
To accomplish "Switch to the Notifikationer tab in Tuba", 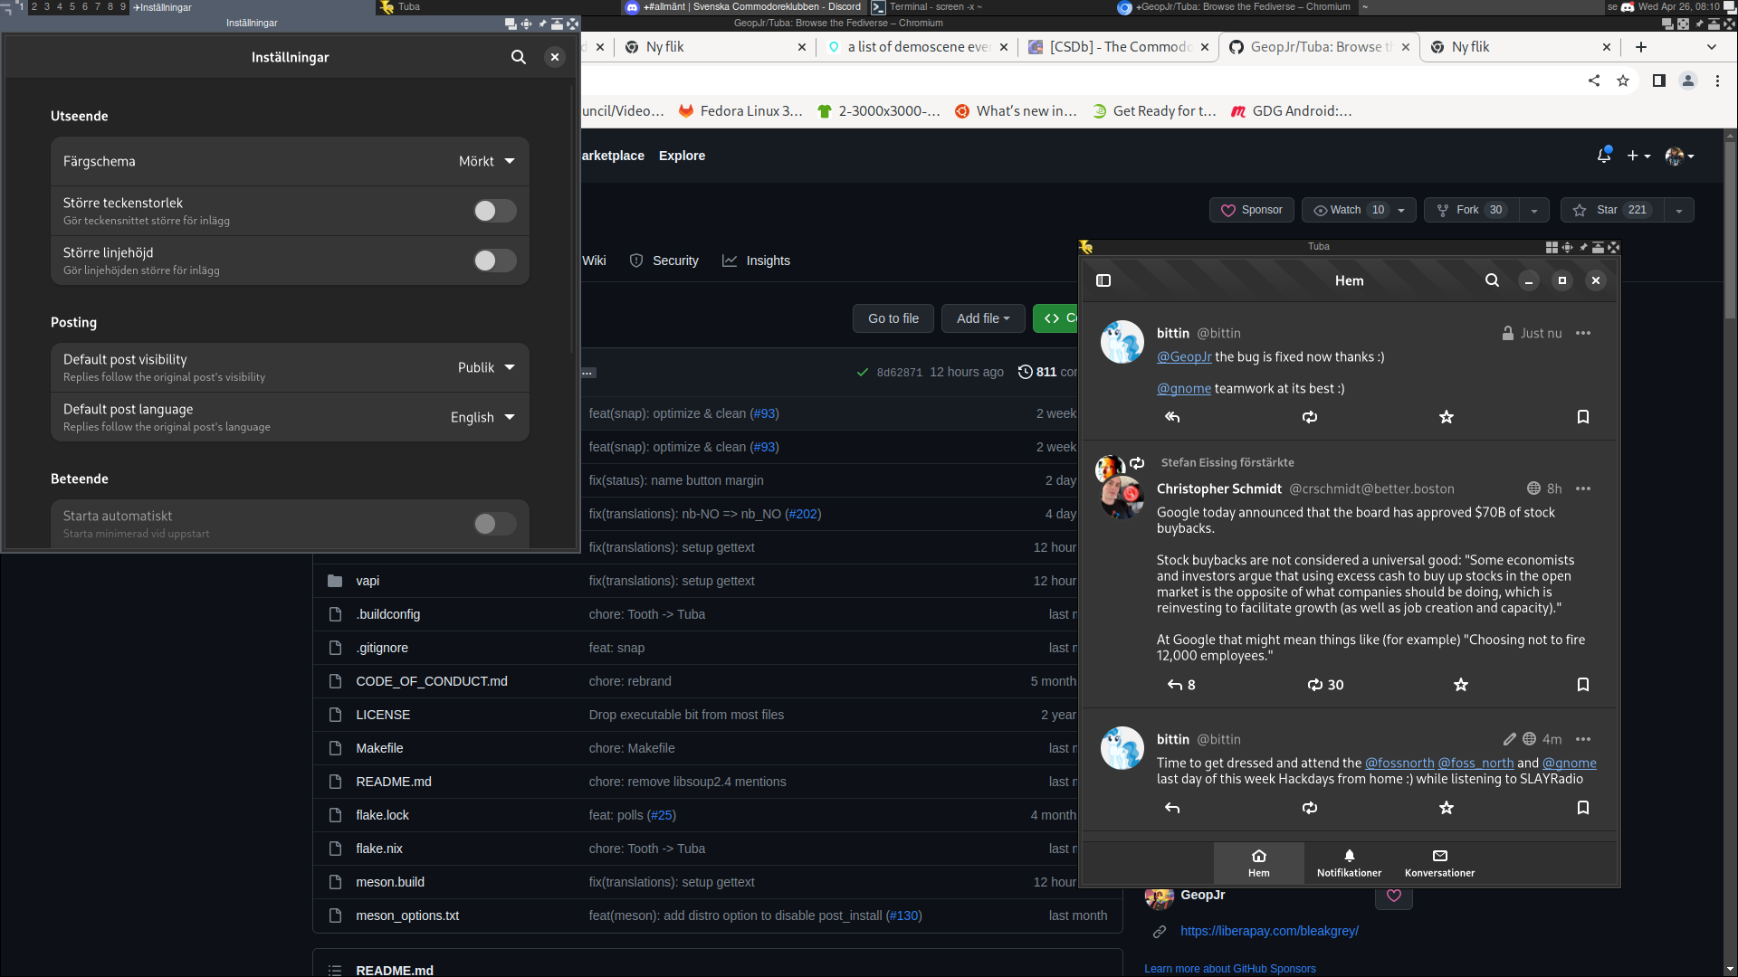I will 1348,863.
